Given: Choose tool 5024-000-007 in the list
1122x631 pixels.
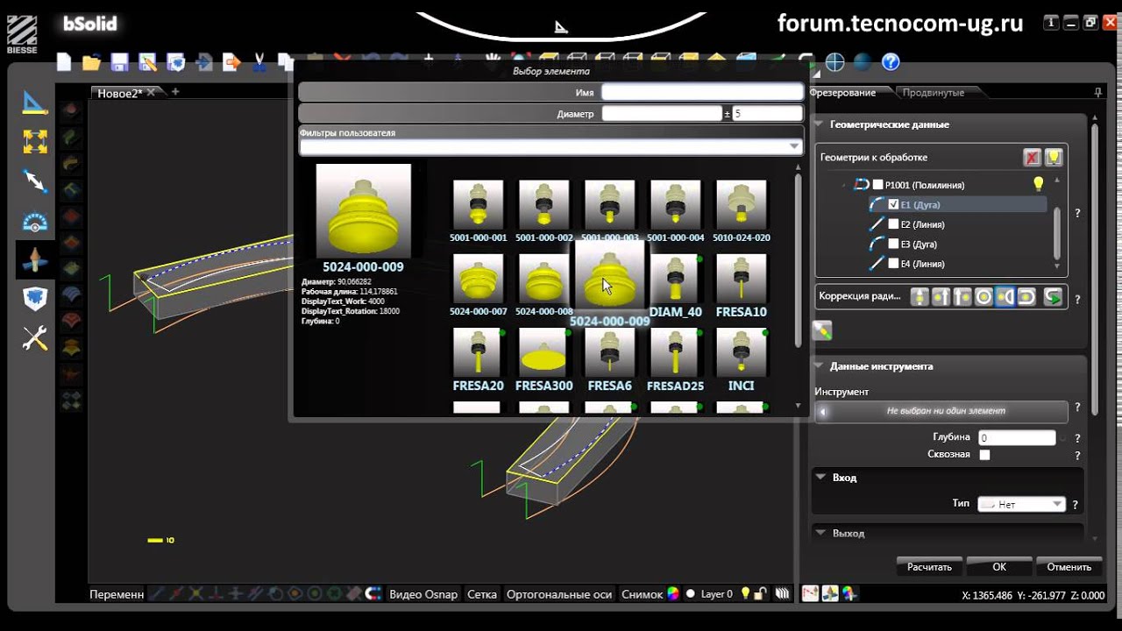Looking at the screenshot, I should click(x=479, y=287).
